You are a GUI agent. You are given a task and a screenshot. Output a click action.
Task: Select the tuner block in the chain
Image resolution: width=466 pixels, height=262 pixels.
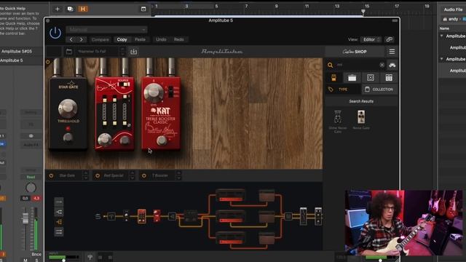pyautogui.click(x=111, y=216)
